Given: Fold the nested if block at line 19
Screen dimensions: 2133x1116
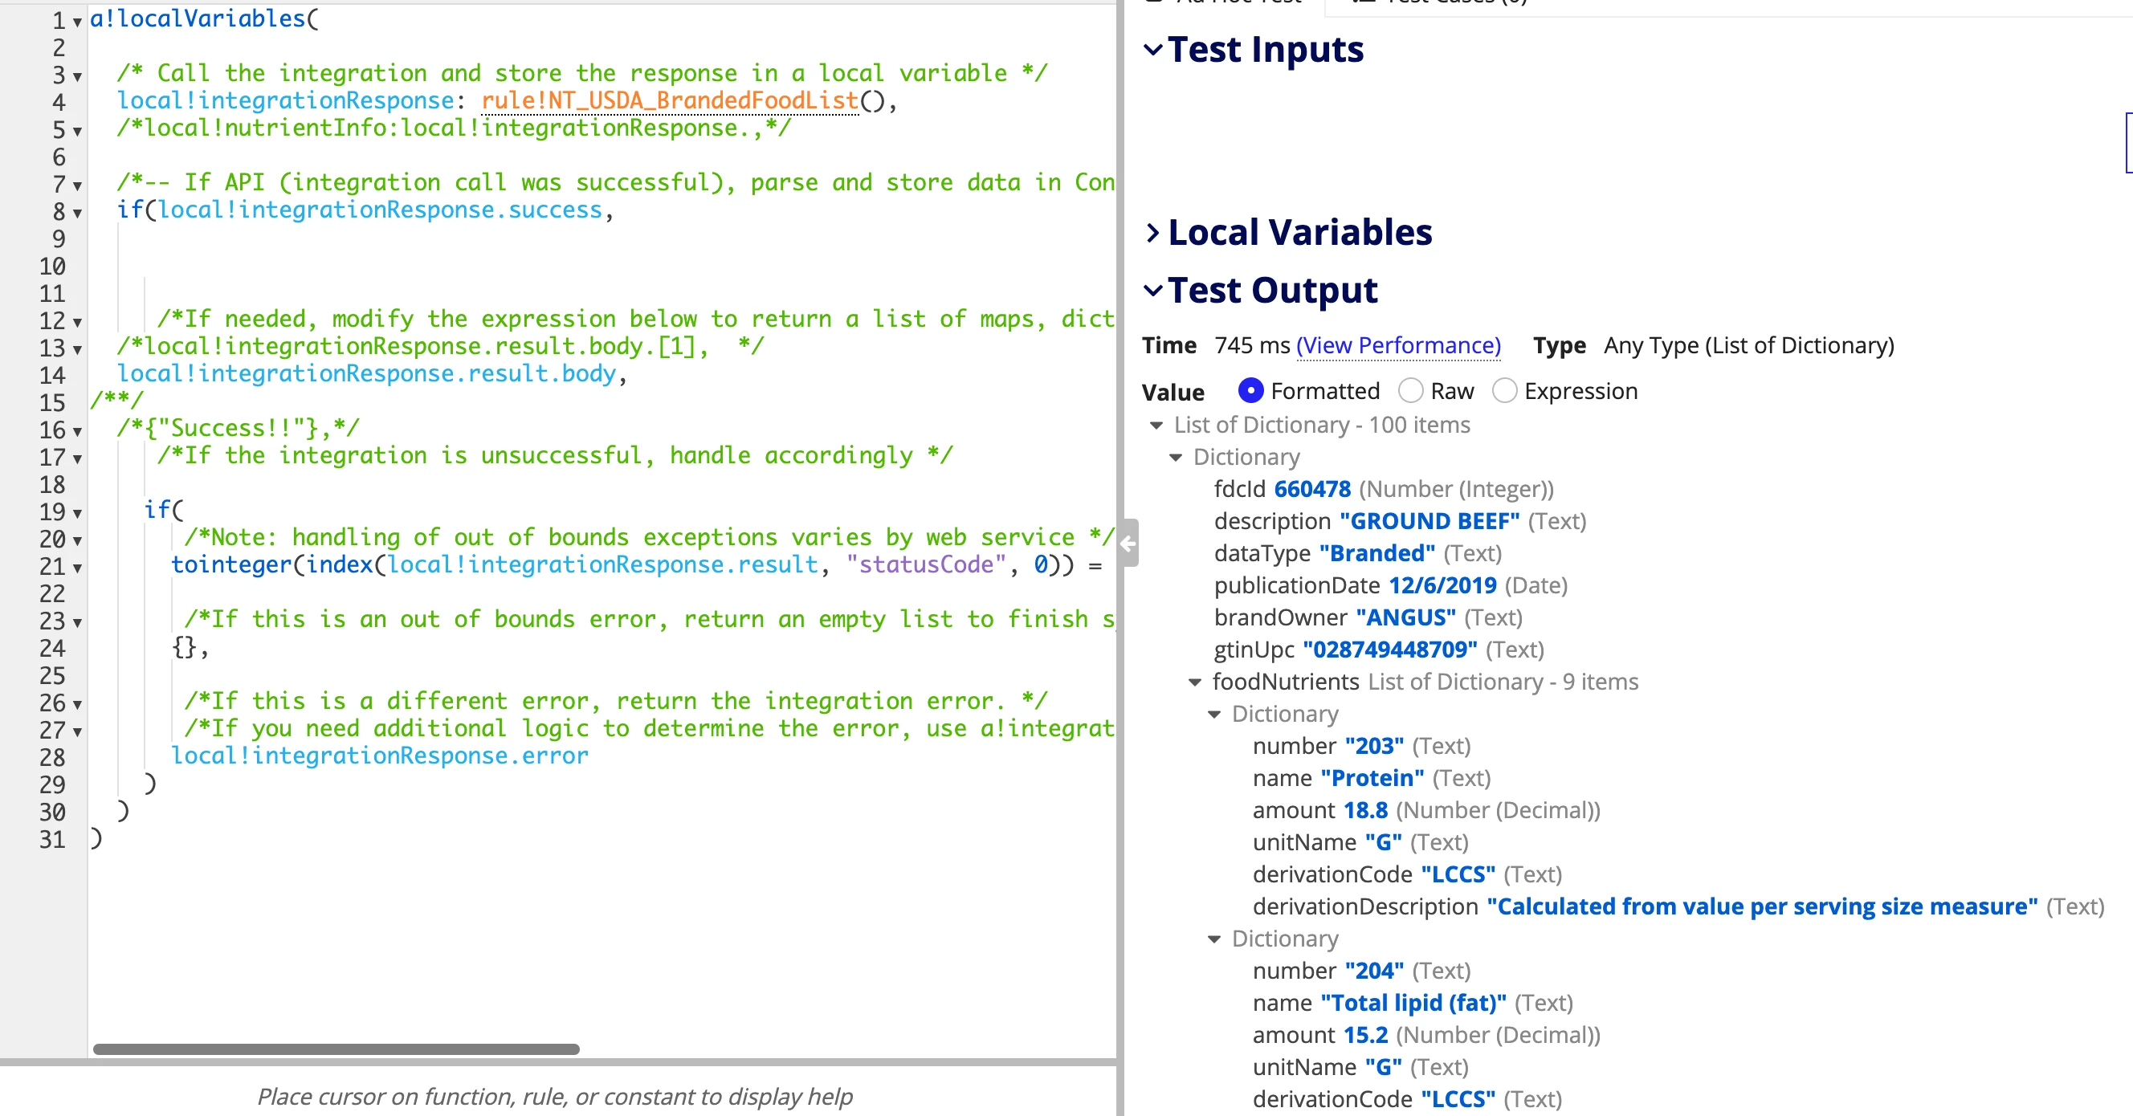Looking at the screenshot, I should [77, 513].
